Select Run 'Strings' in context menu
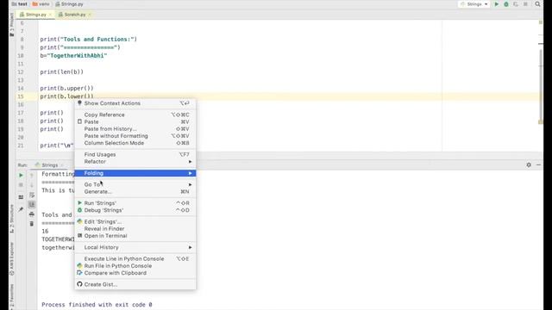The width and height of the screenshot is (552, 310). pos(135,203)
